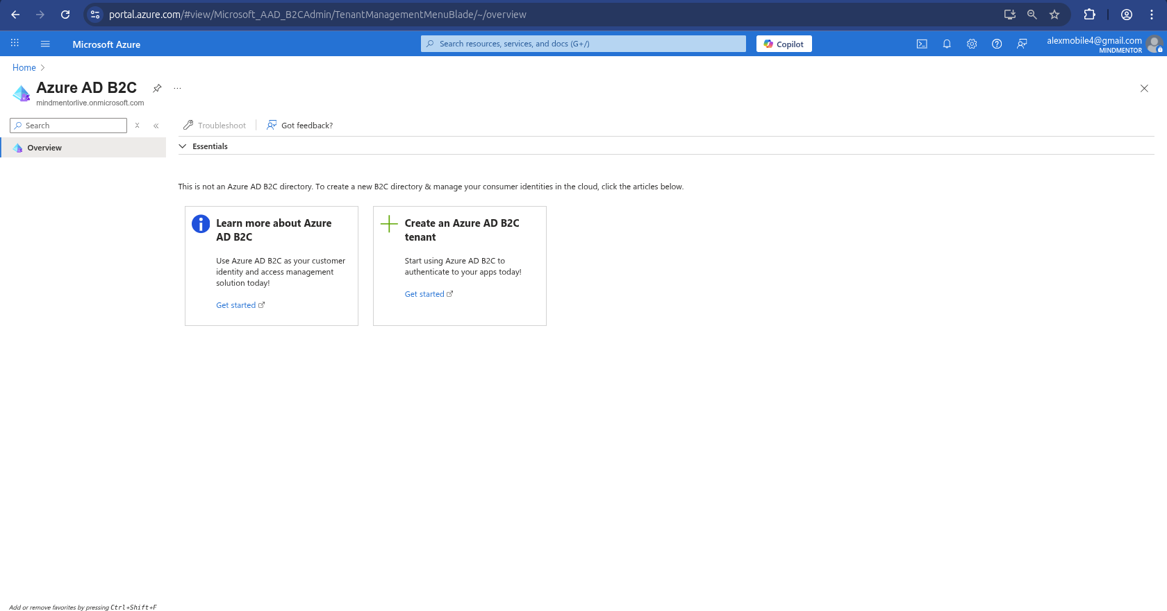
Task: Open the browser profile icon
Action: (x=1127, y=15)
